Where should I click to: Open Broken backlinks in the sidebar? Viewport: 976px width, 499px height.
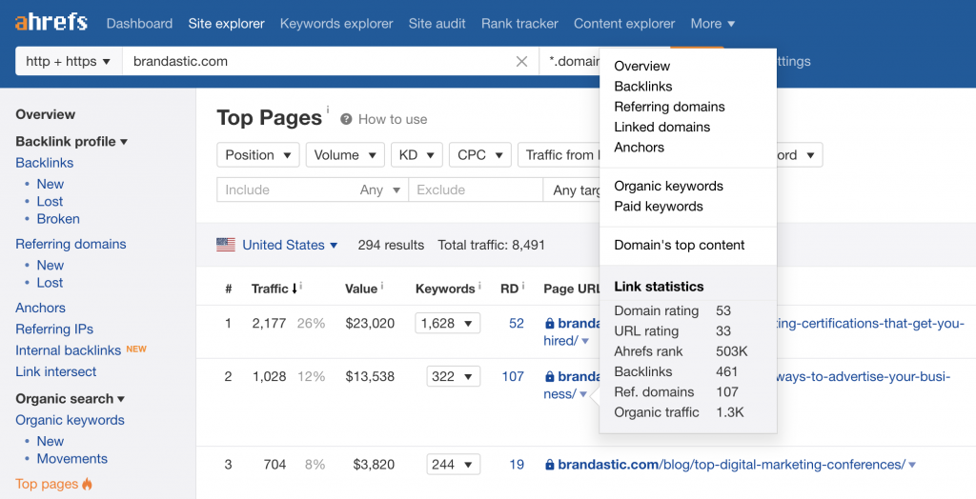click(58, 219)
